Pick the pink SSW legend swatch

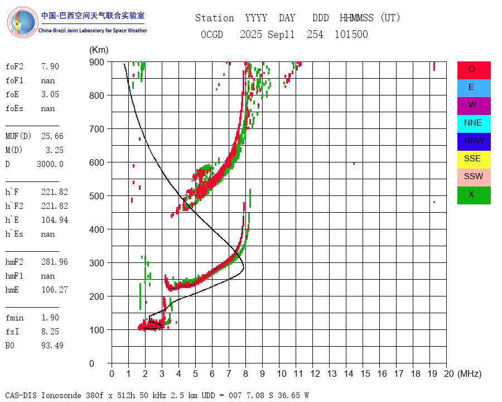pos(474,178)
